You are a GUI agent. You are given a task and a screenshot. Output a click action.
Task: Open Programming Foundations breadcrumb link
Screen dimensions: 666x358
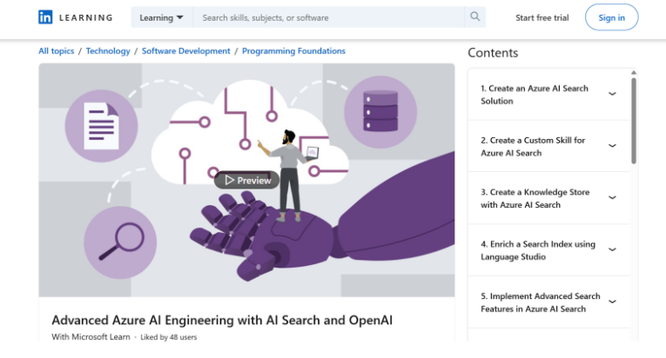coord(293,51)
